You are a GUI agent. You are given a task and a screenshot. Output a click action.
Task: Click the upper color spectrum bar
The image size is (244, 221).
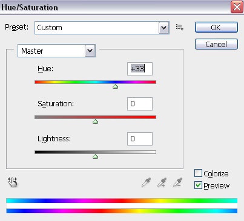(122, 200)
